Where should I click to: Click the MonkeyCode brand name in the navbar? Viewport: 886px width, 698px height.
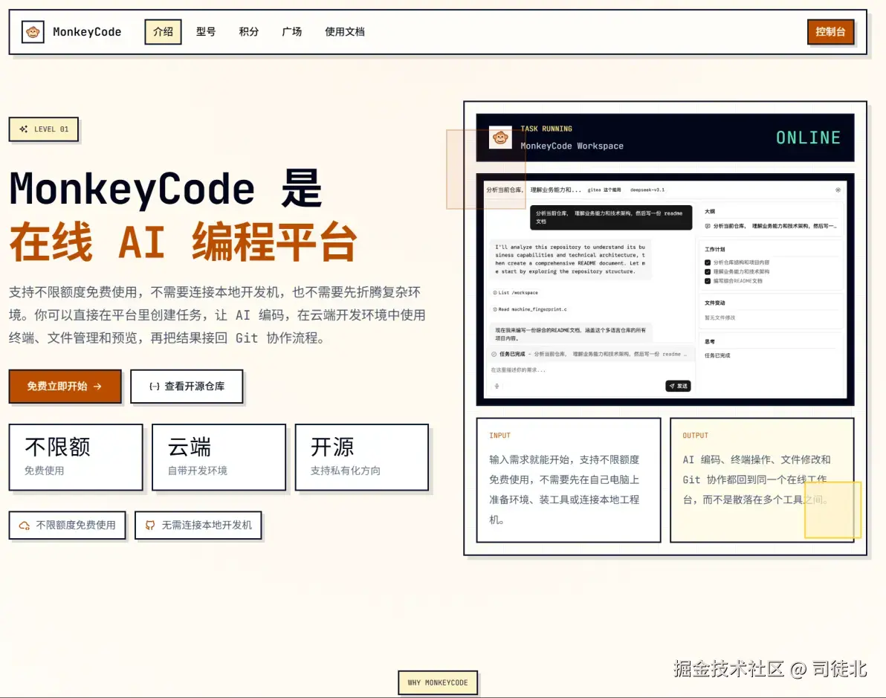(x=87, y=32)
